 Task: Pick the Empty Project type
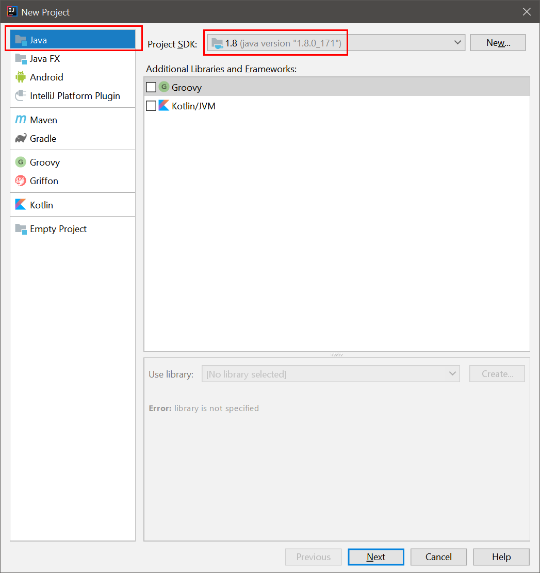click(73, 229)
